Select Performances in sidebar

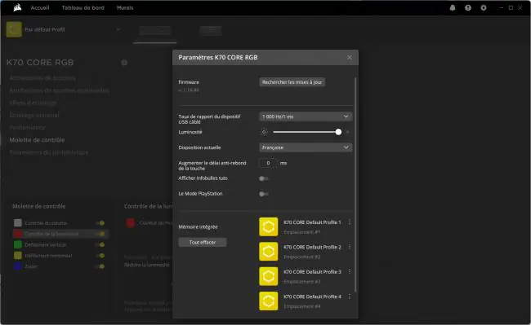click(x=27, y=128)
